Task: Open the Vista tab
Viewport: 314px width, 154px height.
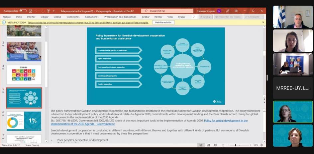Action: point(170,17)
